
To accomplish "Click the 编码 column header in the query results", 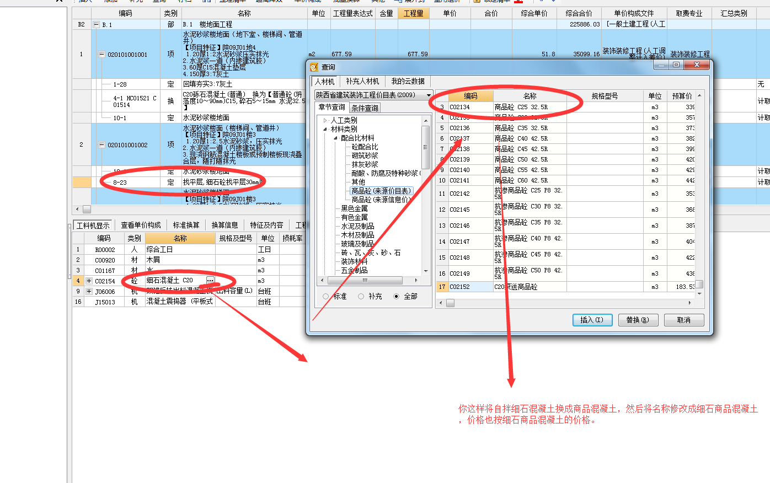I will (470, 96).
